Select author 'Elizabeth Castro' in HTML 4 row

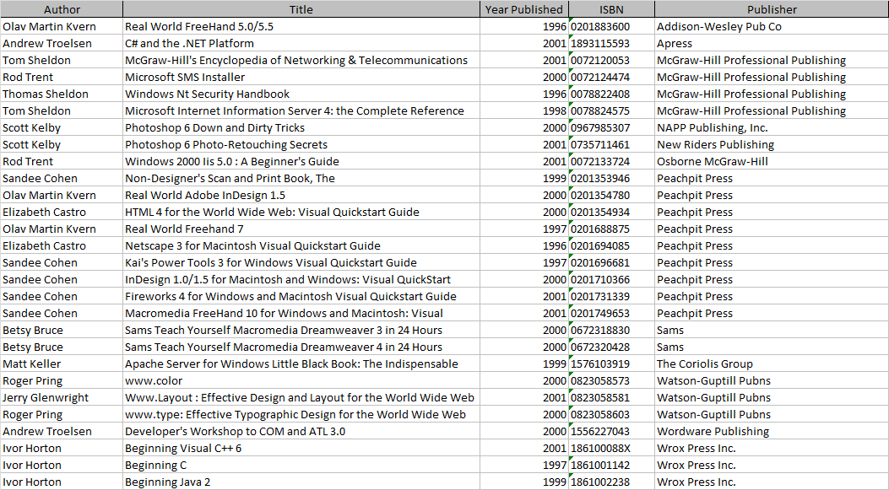[x=62, y=212]
